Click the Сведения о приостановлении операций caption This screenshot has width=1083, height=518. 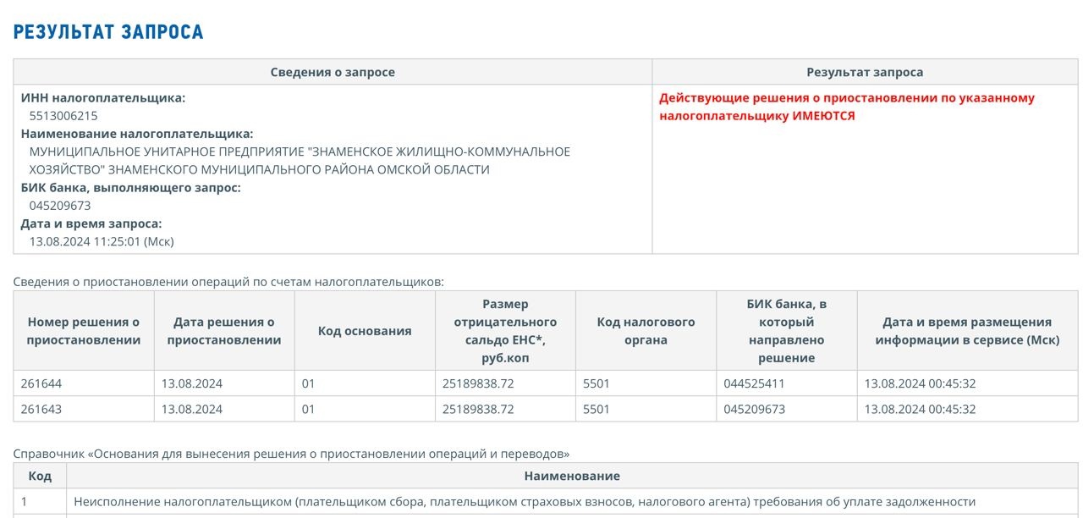coord(228,281)
